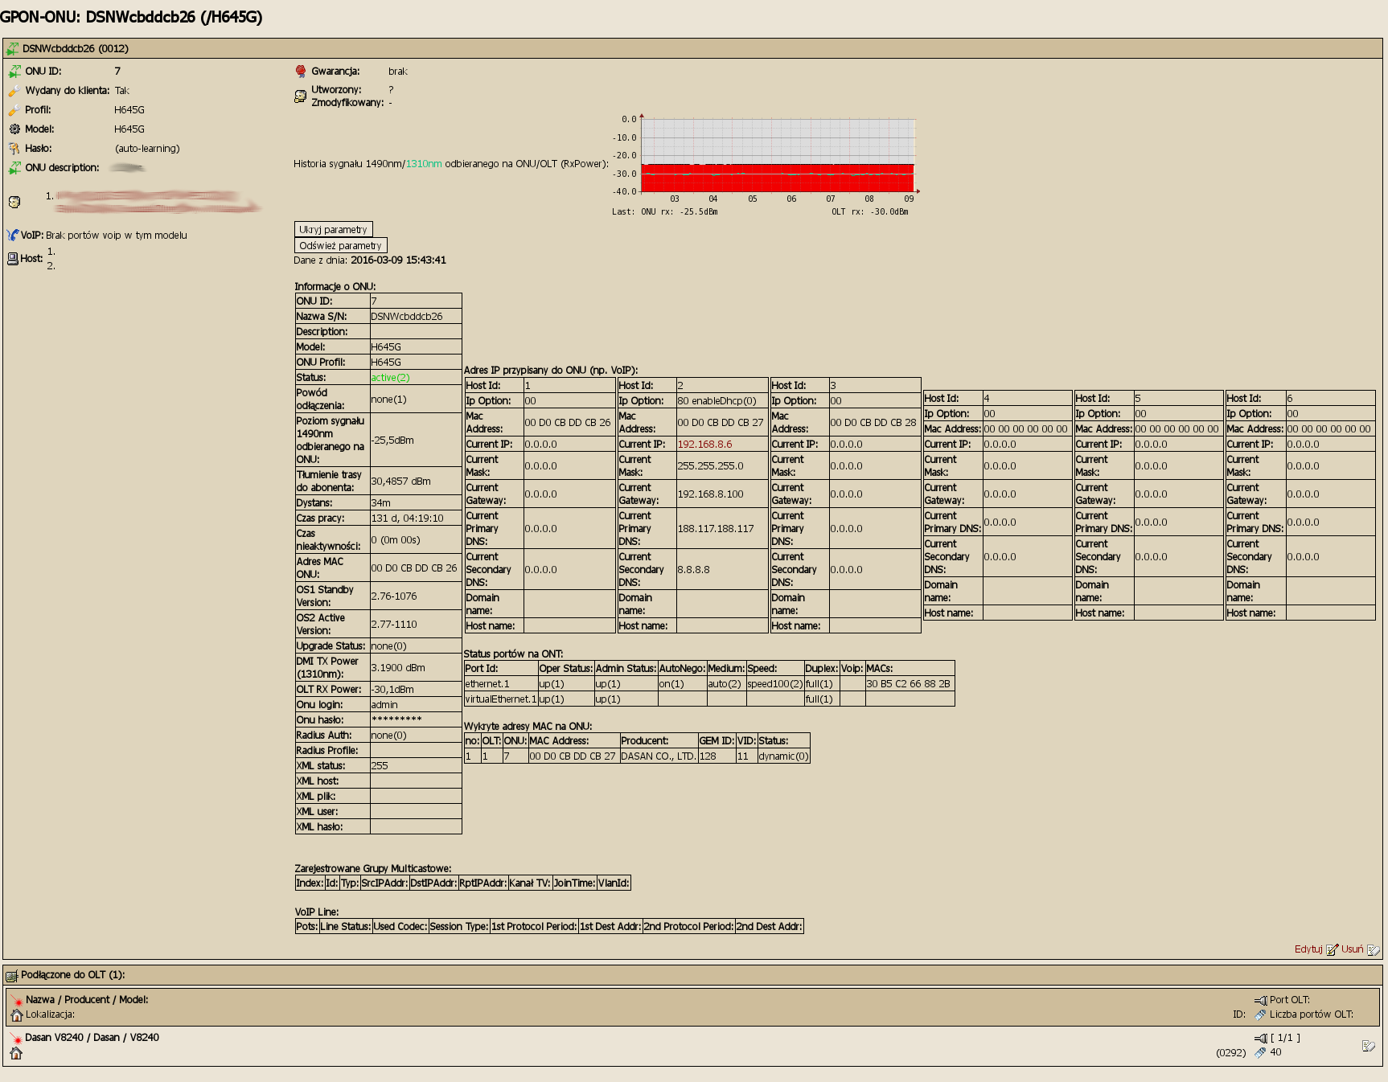This screenshot has height=1082, width=1388.
Task: Click the uptime value 131 d, 04:19:10
Action: [x=407, y=518]
